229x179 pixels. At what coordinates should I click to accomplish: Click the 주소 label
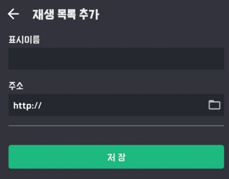point(16,86)
